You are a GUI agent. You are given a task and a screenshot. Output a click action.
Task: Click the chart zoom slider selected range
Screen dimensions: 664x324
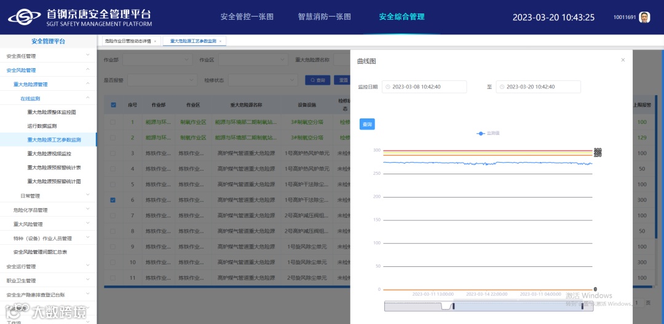[518, 306]
